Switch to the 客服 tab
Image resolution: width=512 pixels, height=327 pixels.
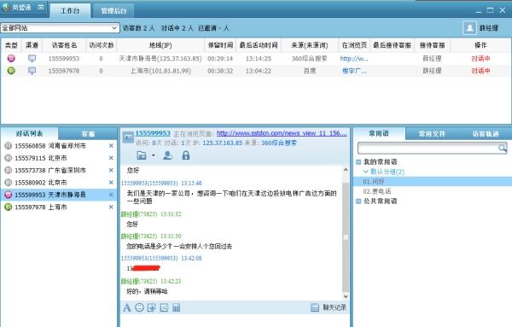coord(88,133)
